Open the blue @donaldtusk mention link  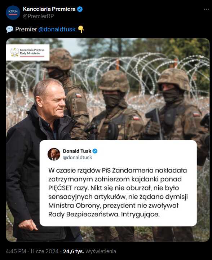coord(57,29)
